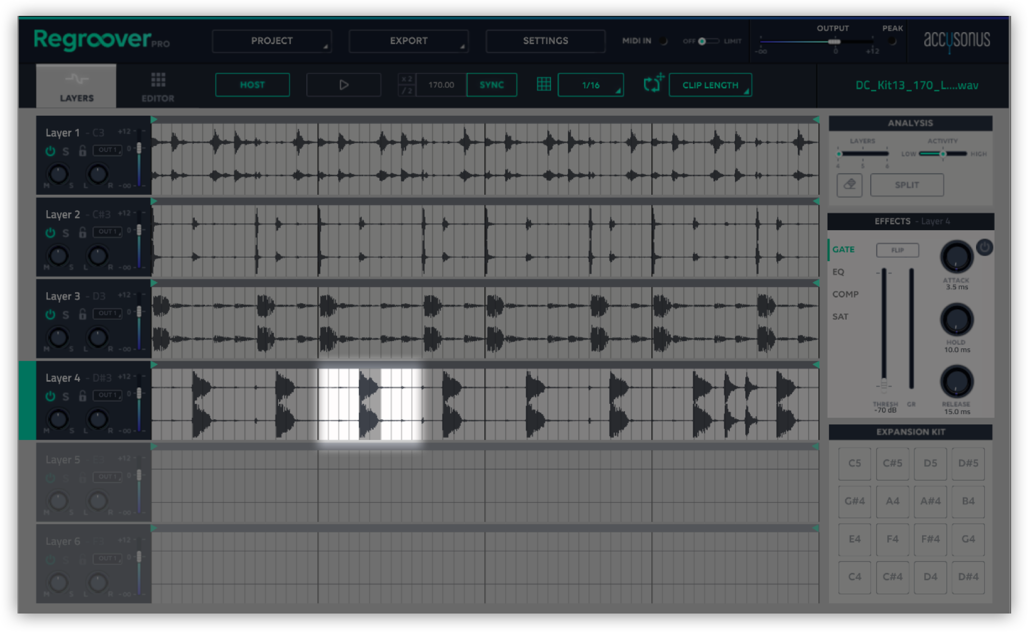This screenshot has height=632, width=1028.
Task: Select the SAT effect tab
Action: [840, 317]
